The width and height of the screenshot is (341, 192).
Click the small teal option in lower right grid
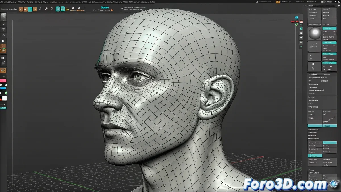(330, 143)
